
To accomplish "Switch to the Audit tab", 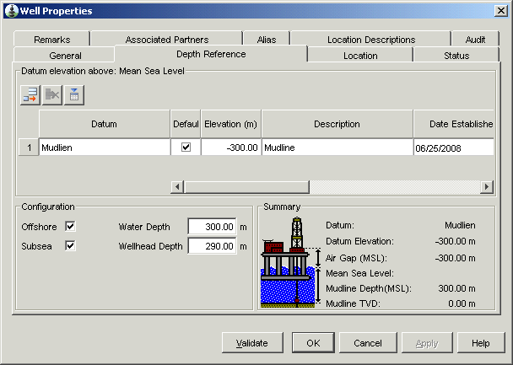I will [x=475, y=40].
